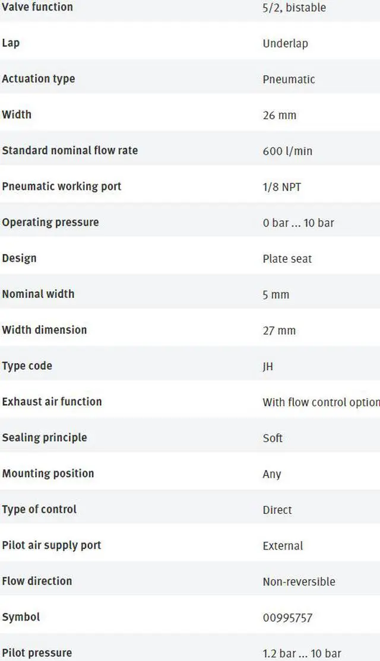Click the Sealing principle label
The width and height of the screenshot is (380, 661).
[45, 437]
